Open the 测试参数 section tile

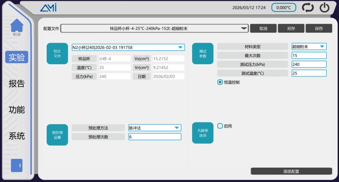pyautogui.click(x=203, y=53)
